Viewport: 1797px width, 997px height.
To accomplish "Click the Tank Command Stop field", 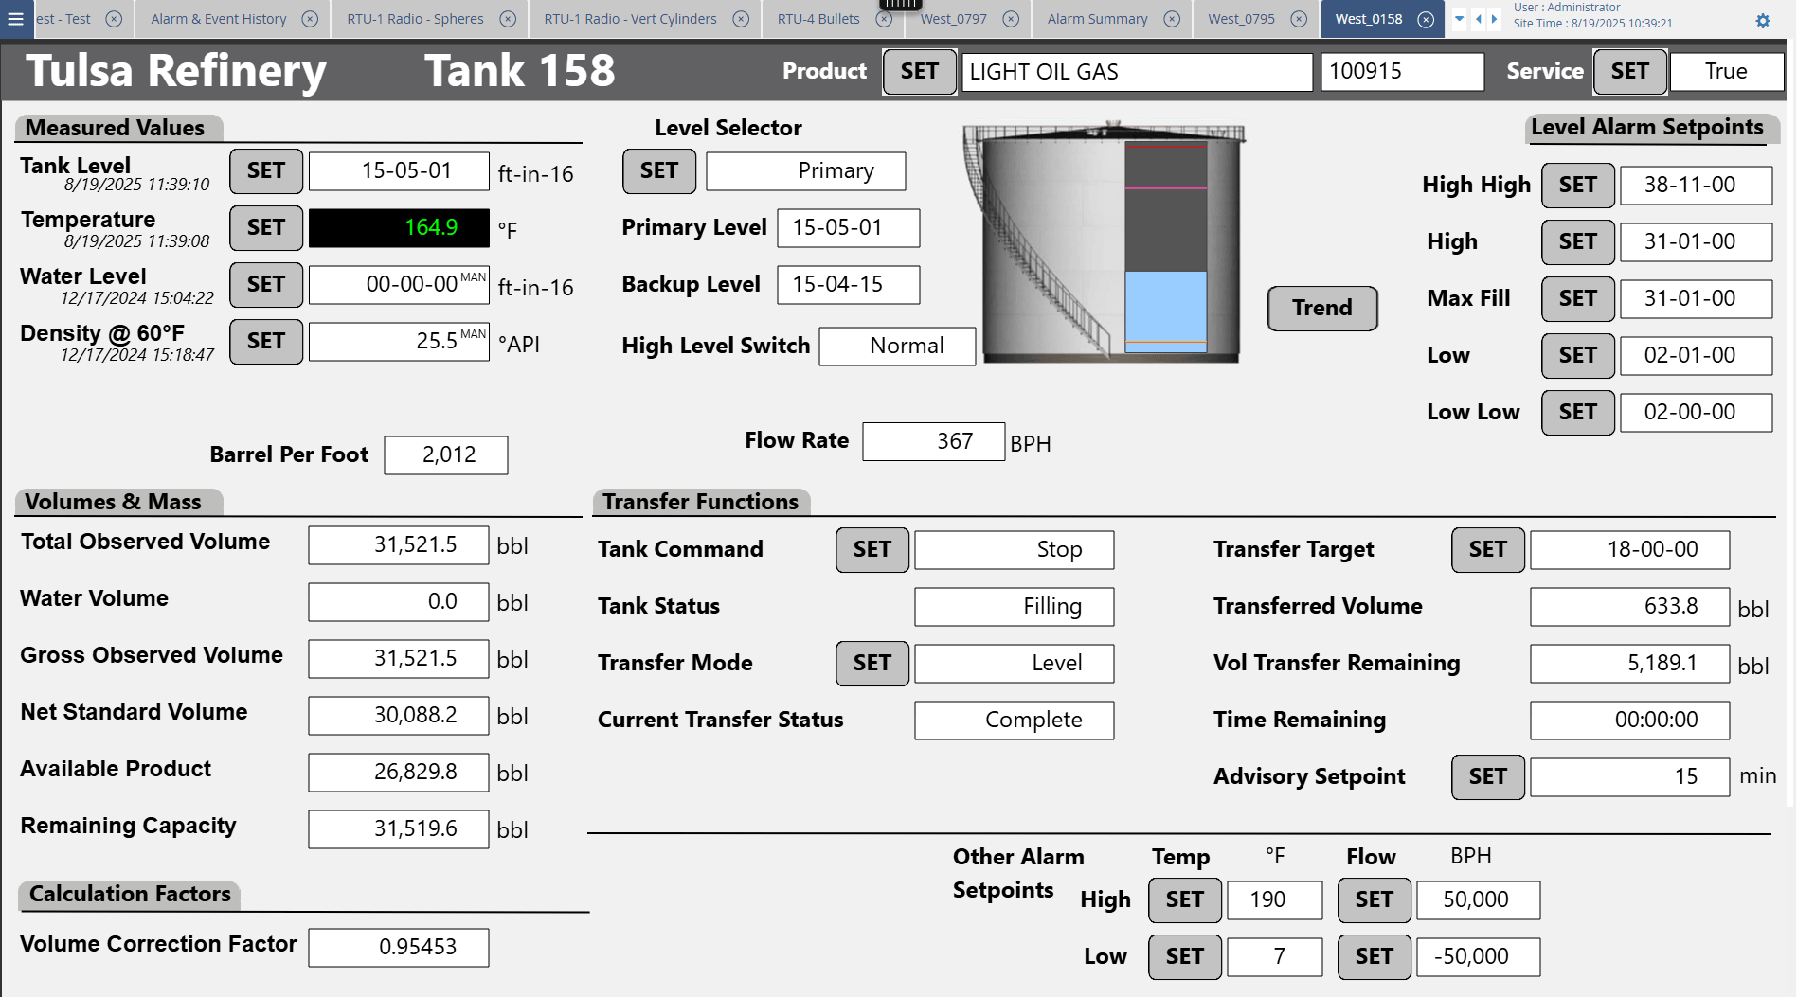I will tap(1015, 550).
